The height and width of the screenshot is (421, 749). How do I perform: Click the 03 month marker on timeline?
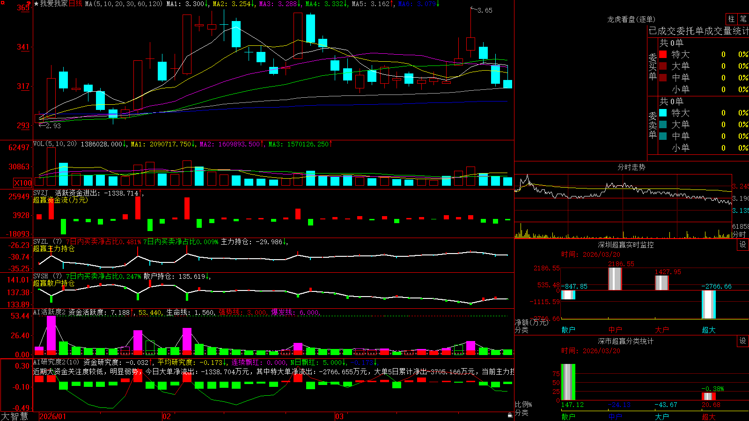(x=339, y=416)
